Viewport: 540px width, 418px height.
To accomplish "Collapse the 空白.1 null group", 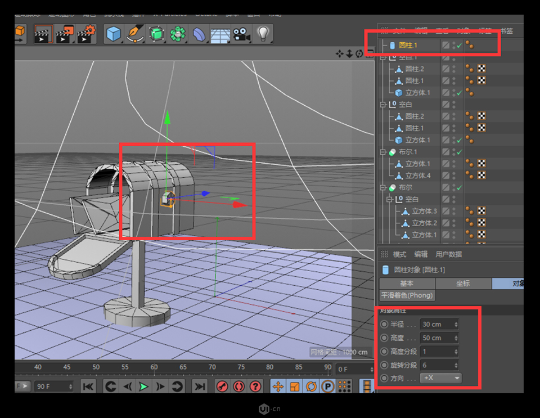I will 382,56.
